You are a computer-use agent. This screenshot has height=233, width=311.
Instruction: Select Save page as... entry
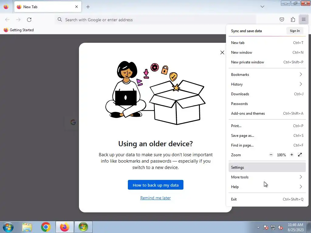(x=267, y=136)
